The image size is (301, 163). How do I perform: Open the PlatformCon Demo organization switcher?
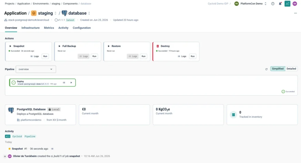265,4
